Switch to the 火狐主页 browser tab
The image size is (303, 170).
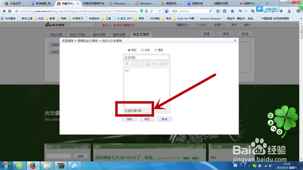[x=15, y=3]
